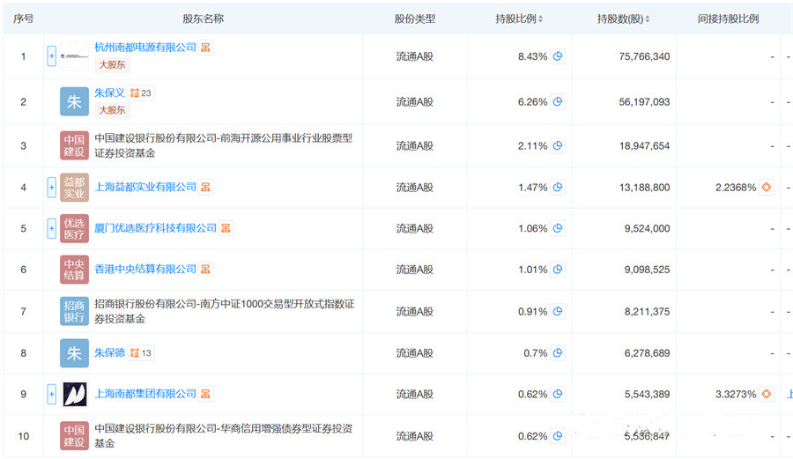
Task: Select 招商银行-南方中证1000 fund name
Action: point(225,311)
